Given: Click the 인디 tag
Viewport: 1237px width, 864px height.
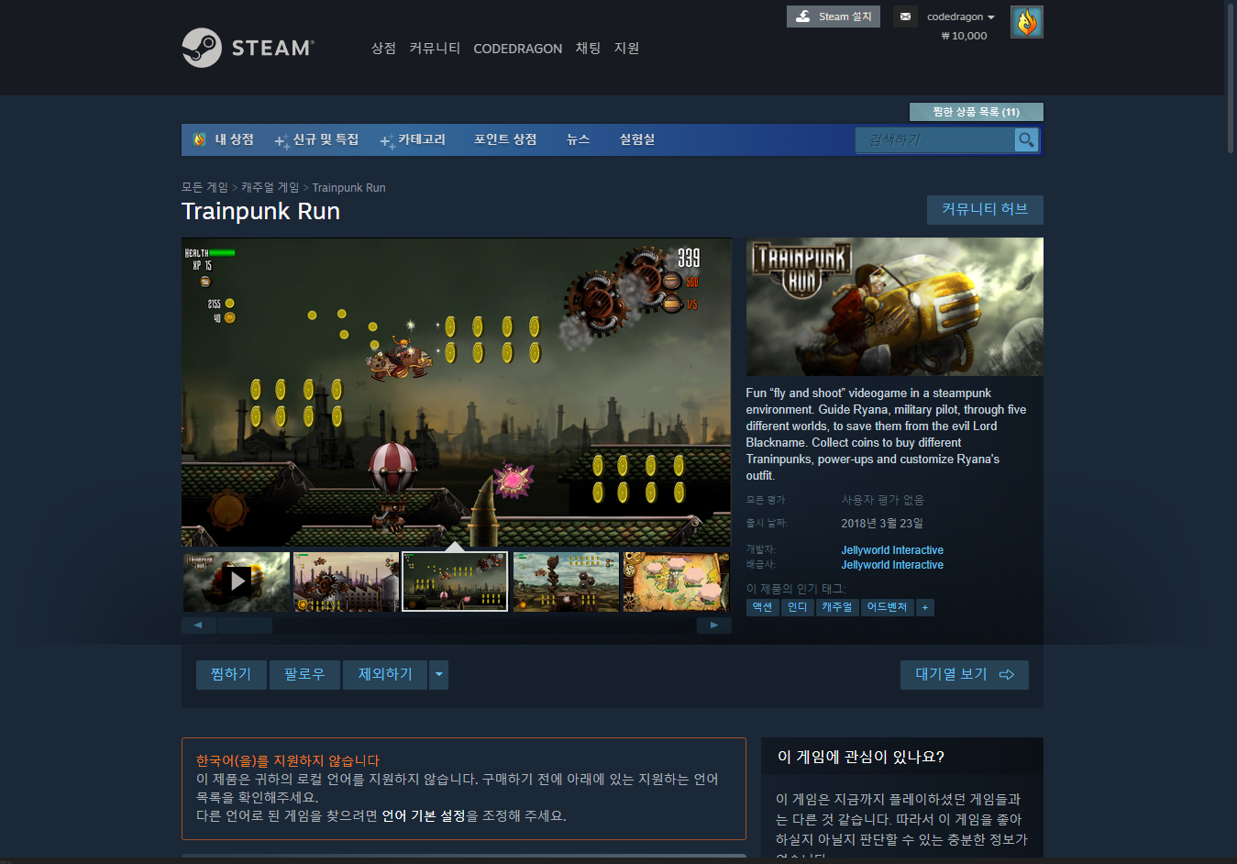Looking at the screenshot, I should [x=798, y=607].
